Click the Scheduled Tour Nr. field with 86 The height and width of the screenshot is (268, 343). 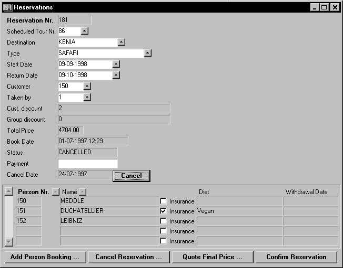point(69,31)
